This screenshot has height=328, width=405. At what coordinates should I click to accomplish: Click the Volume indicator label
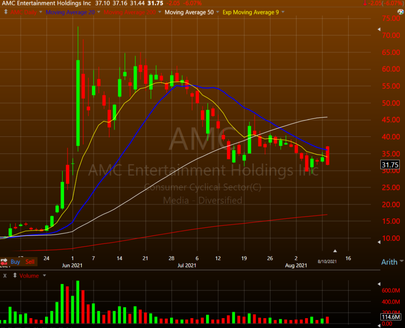[29, 275]
